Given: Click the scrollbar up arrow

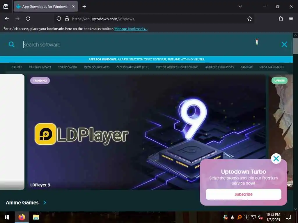Looking at the screenshot, I should 295,35.
